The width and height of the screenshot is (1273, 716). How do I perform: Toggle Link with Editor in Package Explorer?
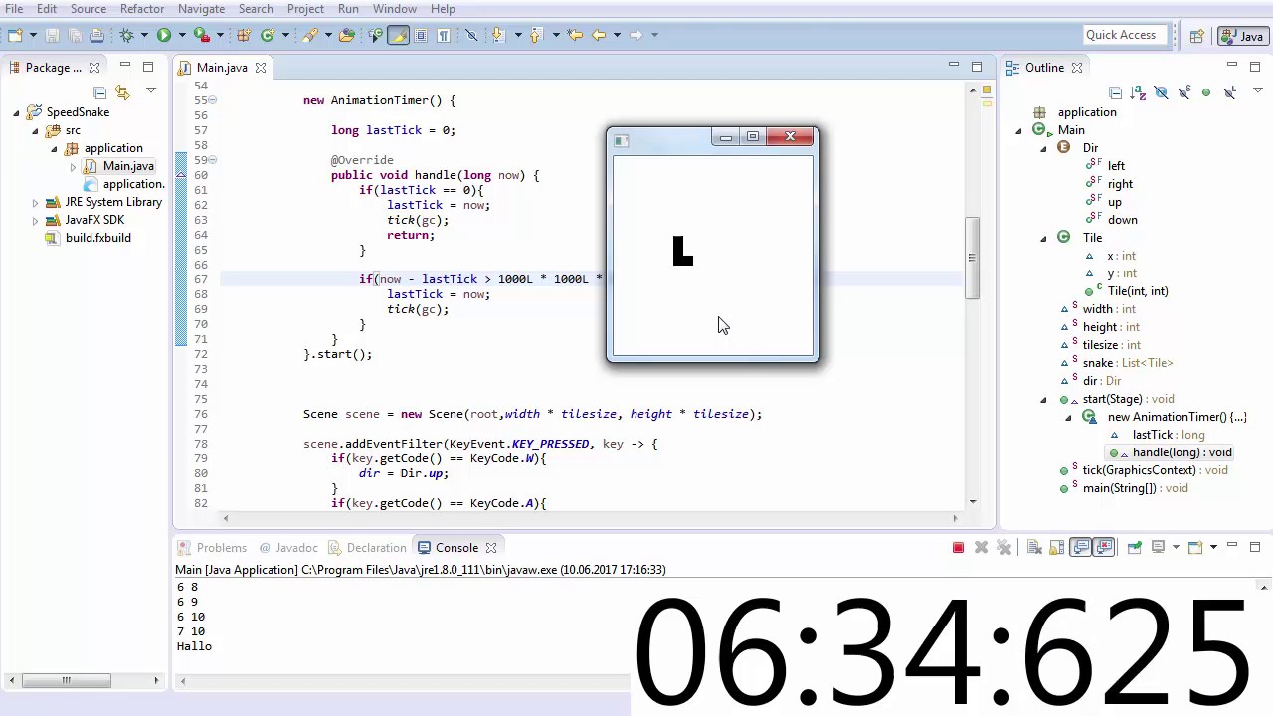click(x=122, y=91)
